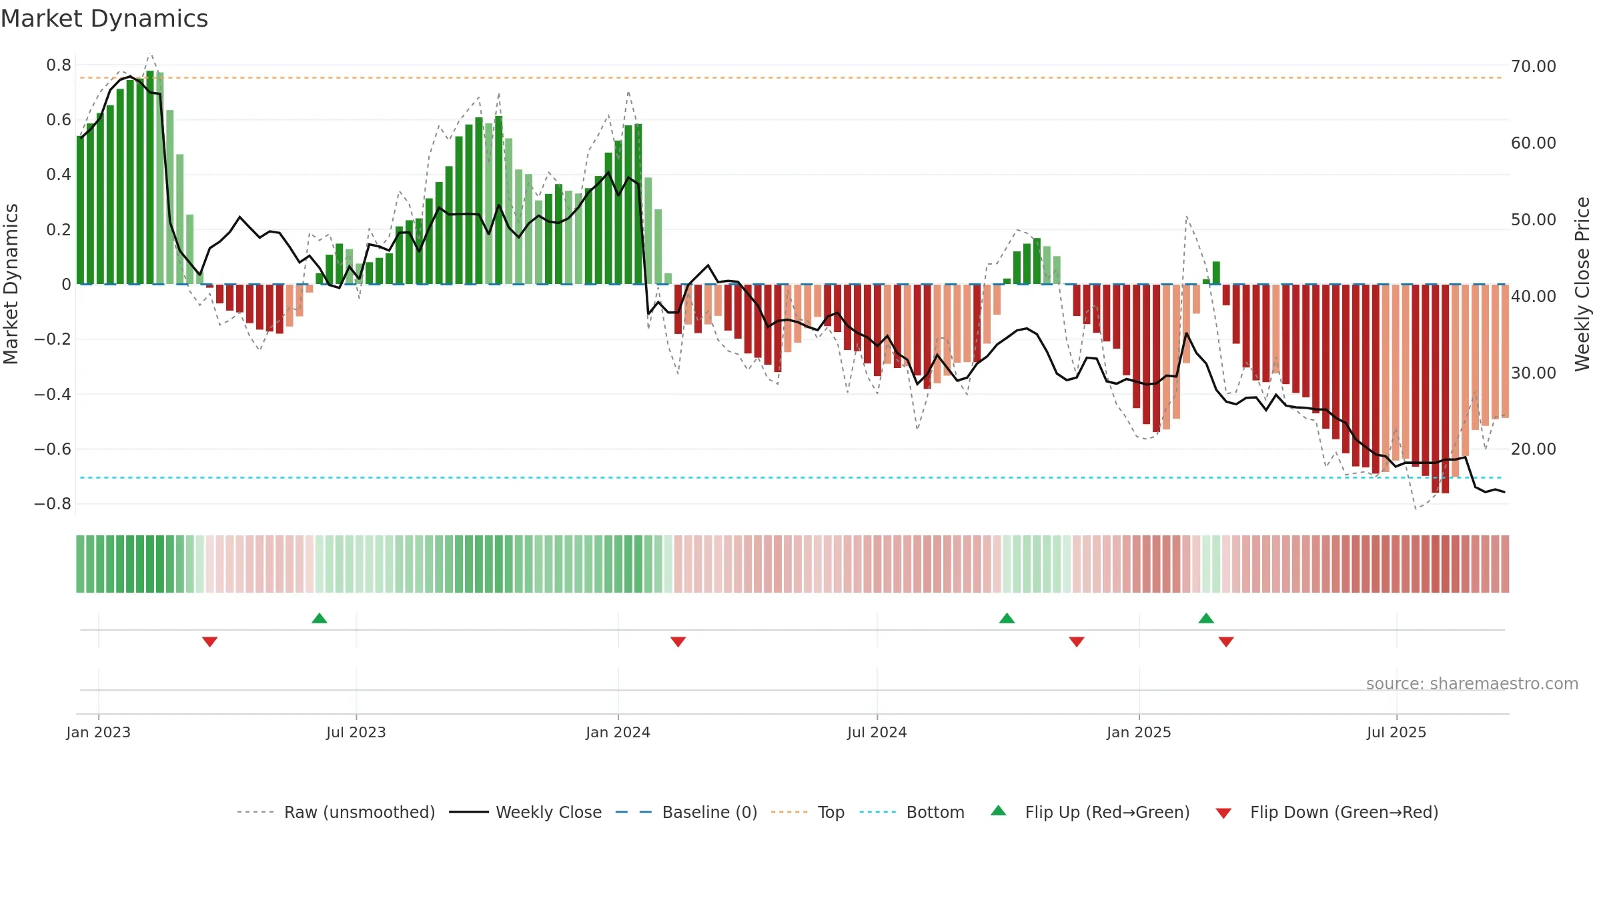The width and height of the screenshot is (1601, 900).
Task: Click the 0.6 left axis label
Action: coord(59,119)
